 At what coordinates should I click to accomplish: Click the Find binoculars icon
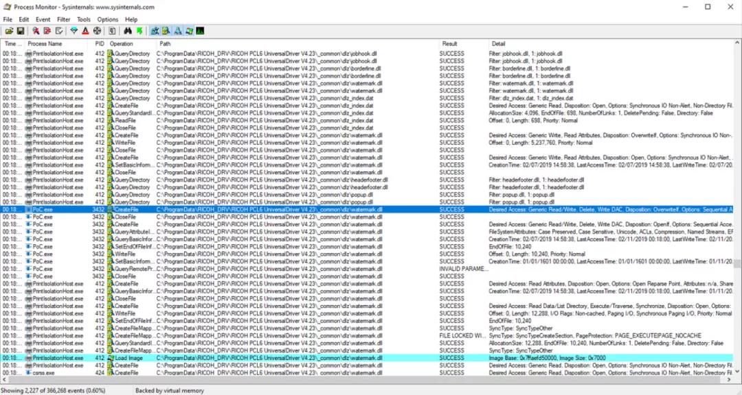click(x=127, y=31)
